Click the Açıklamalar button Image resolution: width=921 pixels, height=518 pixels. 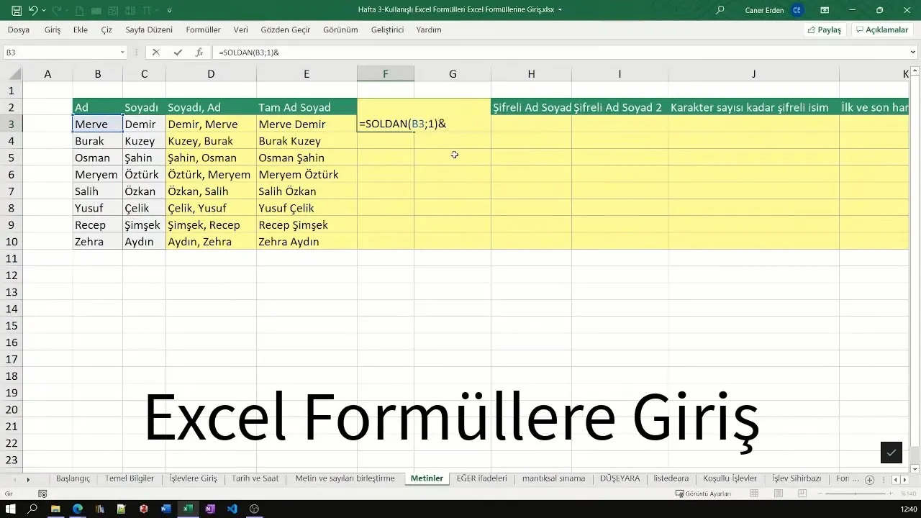(x=881, y=30)
